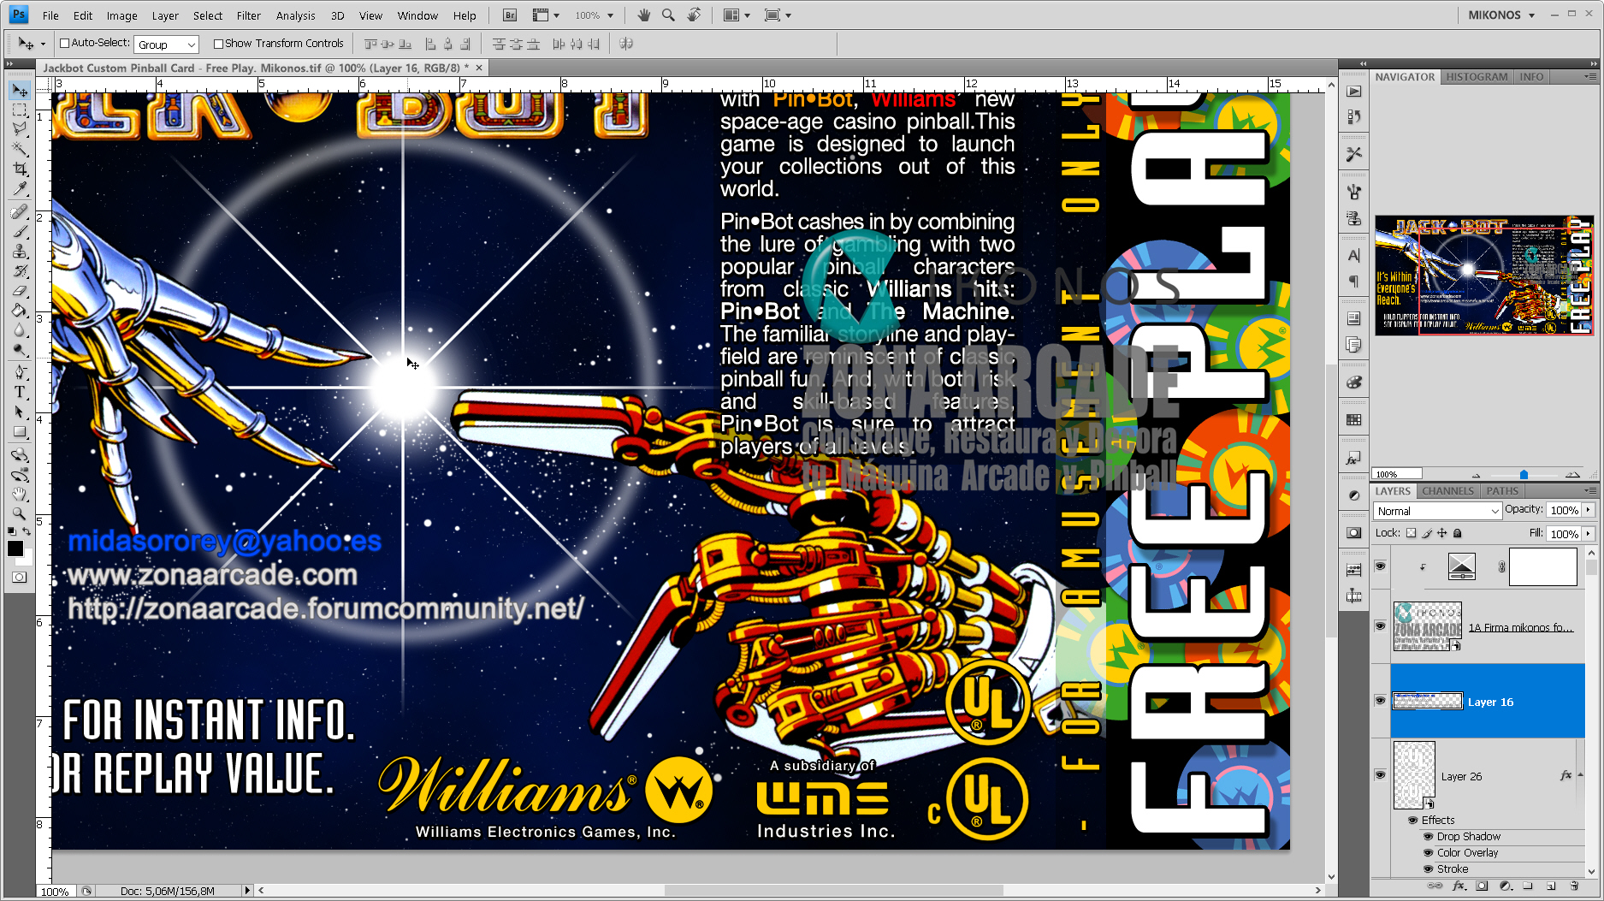Select Layer 26 in the Layers panel
This screenshot has width=1604, height=901.
pos(1463,776)
